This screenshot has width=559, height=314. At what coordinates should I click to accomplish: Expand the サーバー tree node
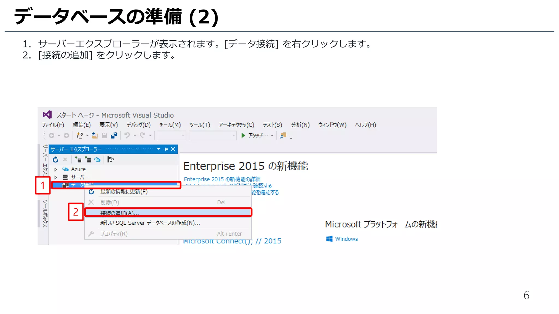[x=56, y=177]
